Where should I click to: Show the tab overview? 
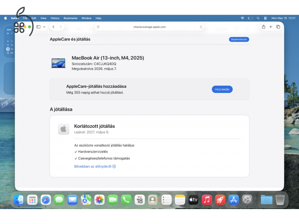click(x=278, y=27)
